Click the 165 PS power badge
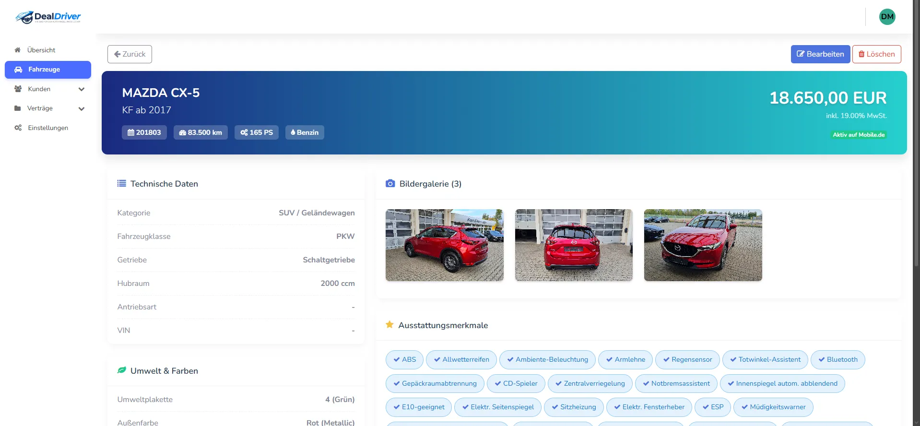Image resolution: width=920 pixels, height=426 pixels. tap(257, 132)
